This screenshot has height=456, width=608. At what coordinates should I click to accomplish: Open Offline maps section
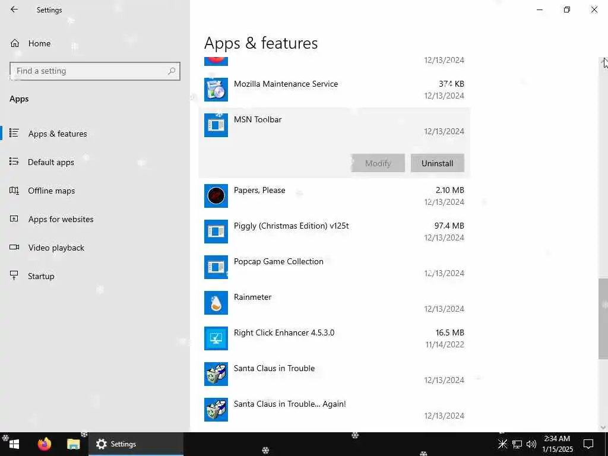(51, 191)
